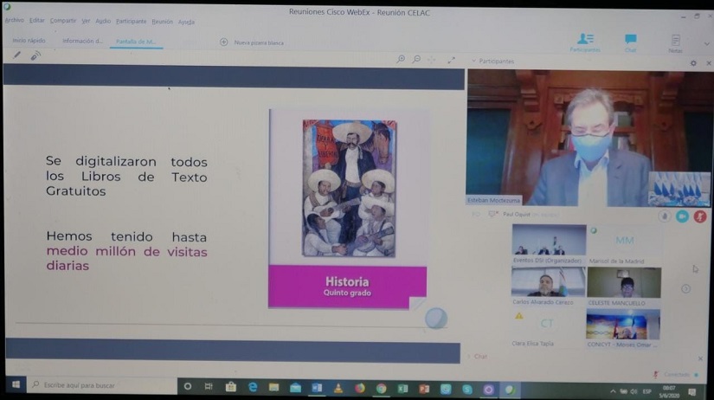Click the full screen expand arrows icon

(x=451, y=60)
